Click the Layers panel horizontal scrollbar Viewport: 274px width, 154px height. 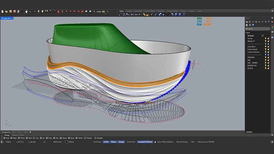click(249, 132)
